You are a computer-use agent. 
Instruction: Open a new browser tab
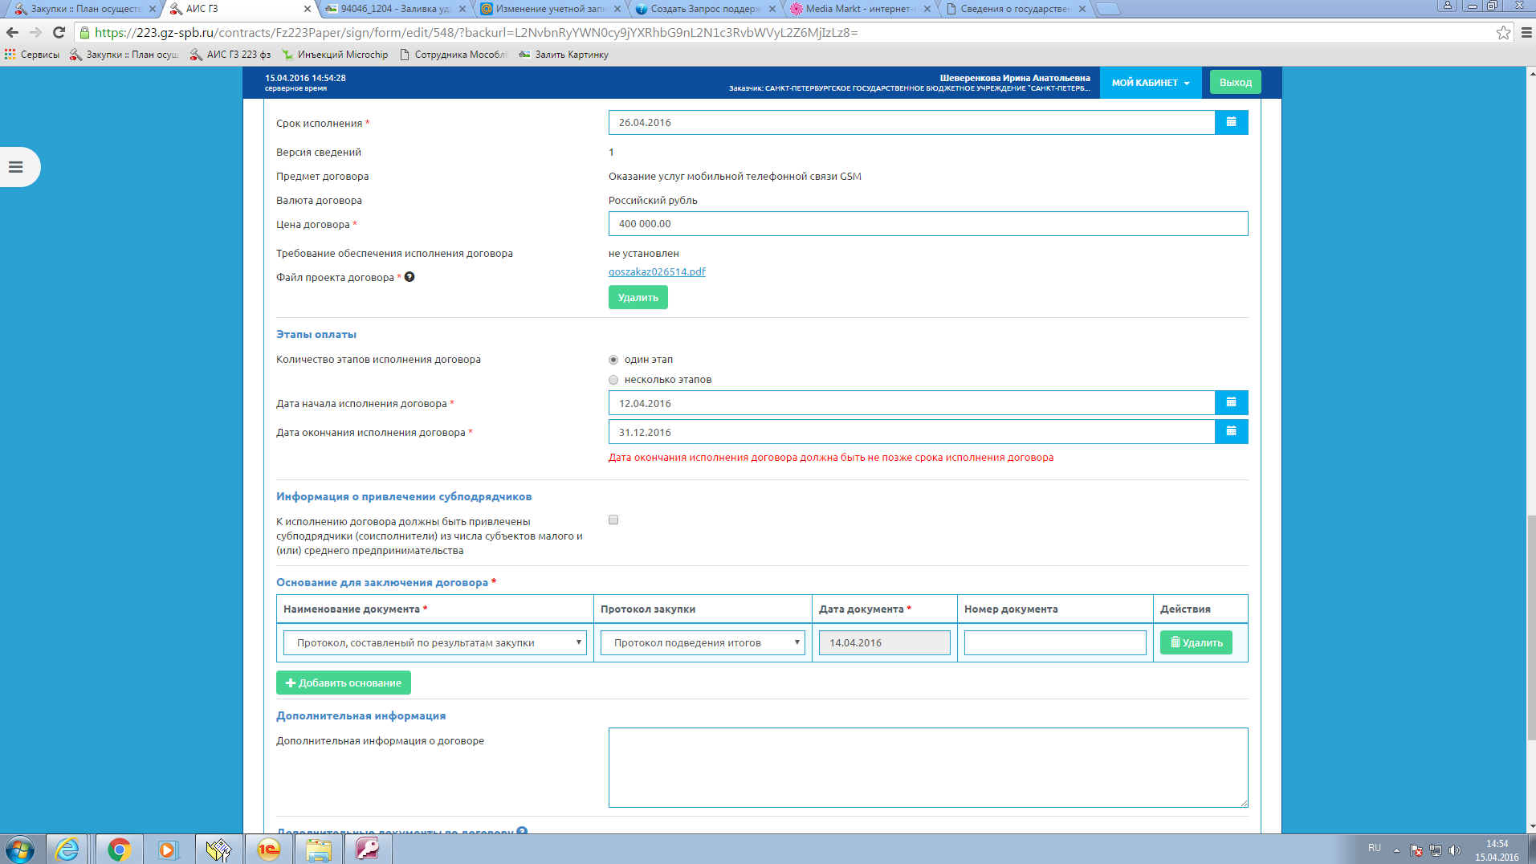tap(1107, 9)
